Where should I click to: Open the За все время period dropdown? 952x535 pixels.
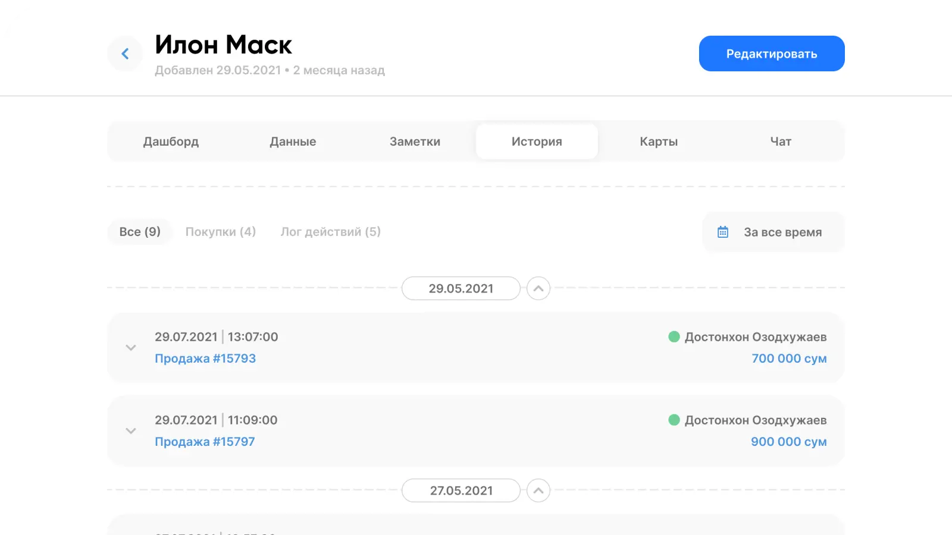coord(773,232)
